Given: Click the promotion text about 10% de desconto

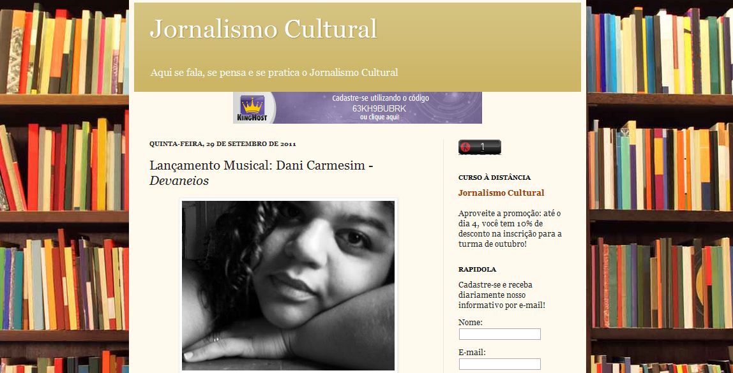Looking at the screenshot, I should click(x=510, y=229).
